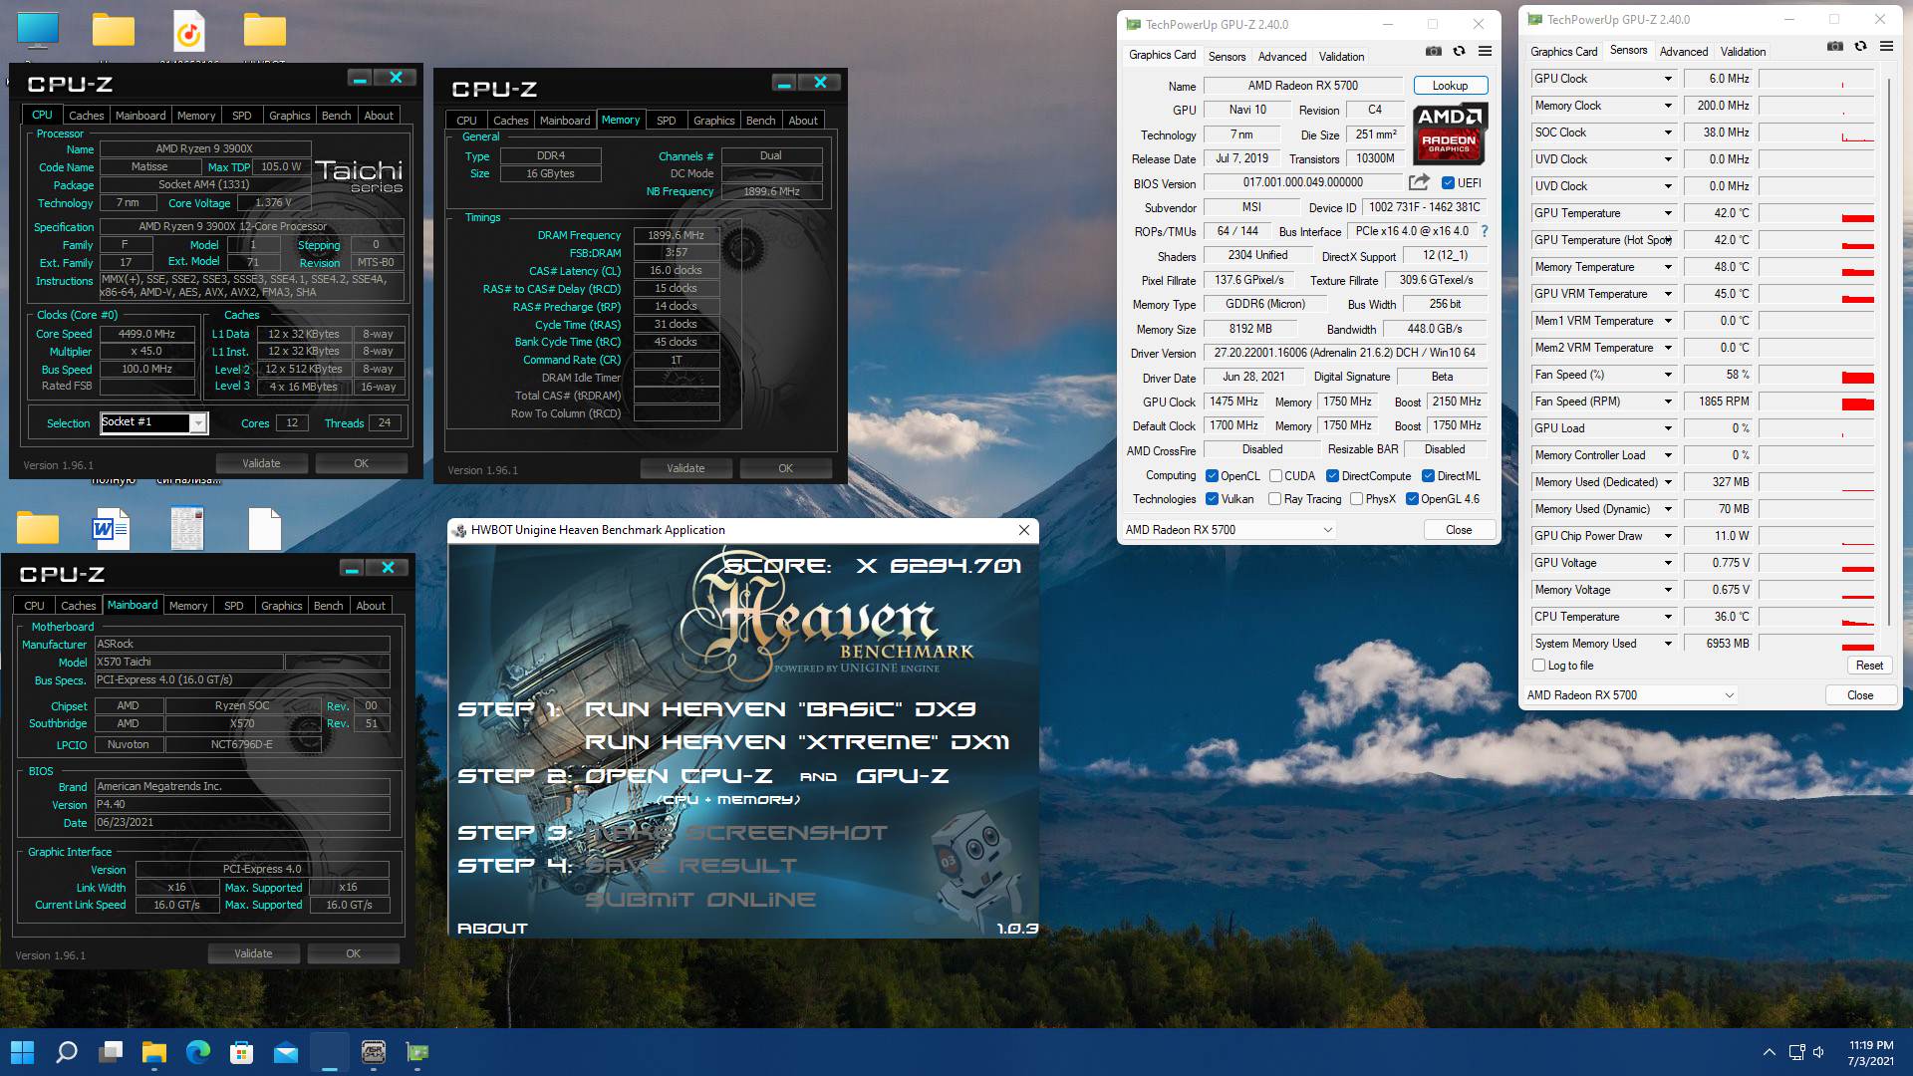Click the Bus Interface question mark icon
Viewport: 1913px width, 1076px height.
click(x=1485, y=231)
